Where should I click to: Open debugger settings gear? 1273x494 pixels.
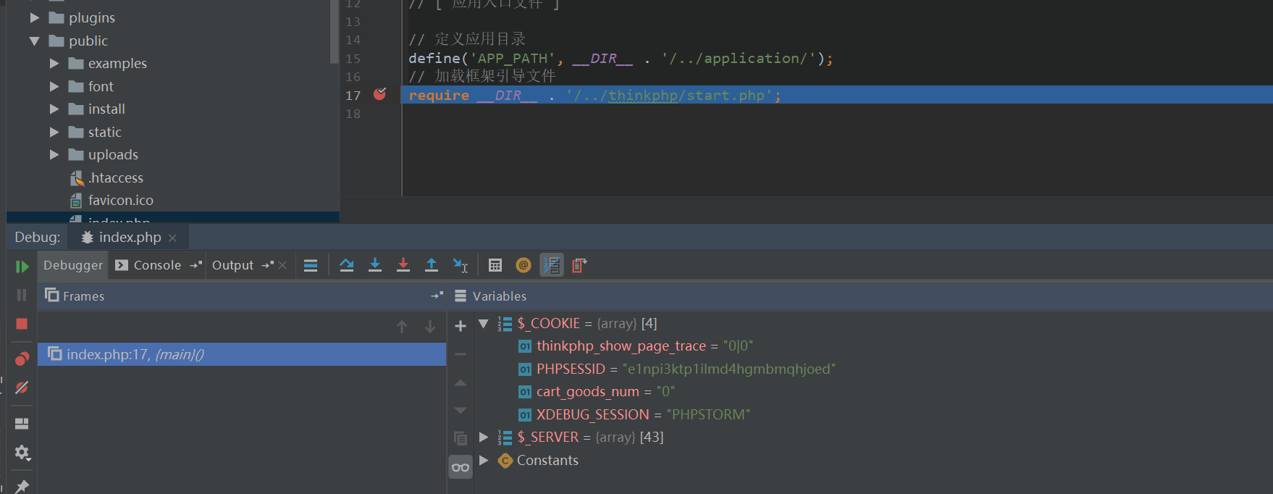(x=22, y=453)
